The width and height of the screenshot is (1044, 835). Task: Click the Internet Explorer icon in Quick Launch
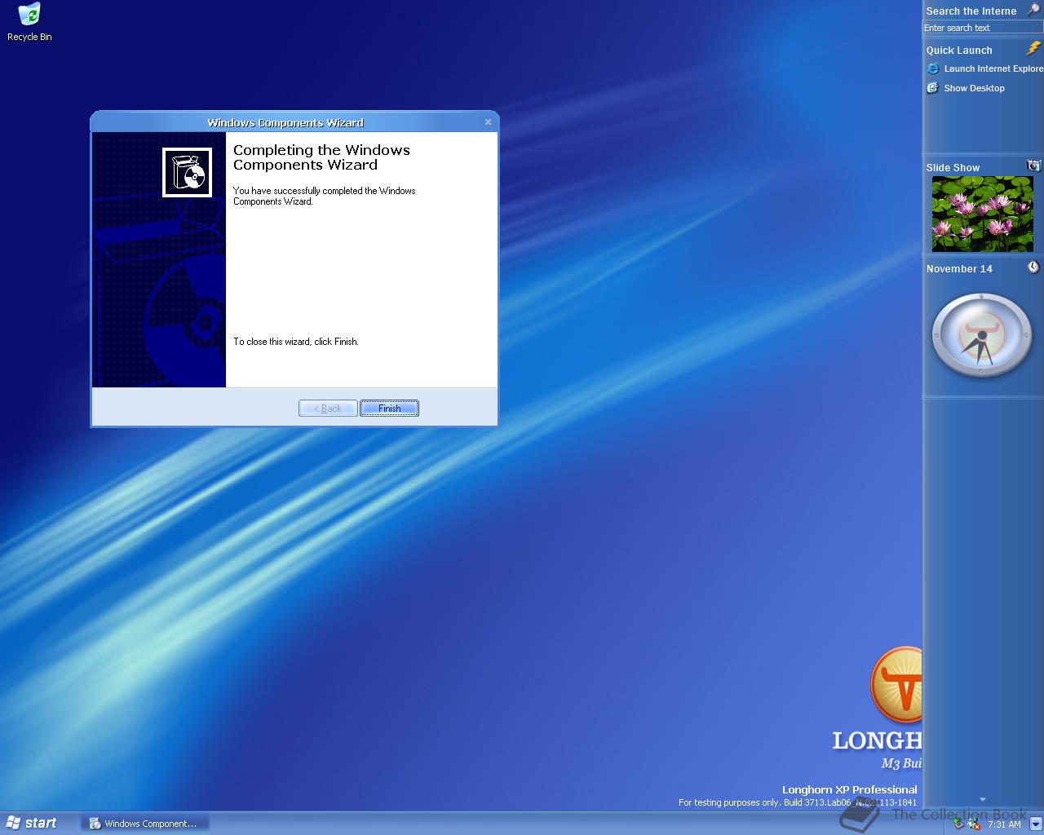[933, 68]
